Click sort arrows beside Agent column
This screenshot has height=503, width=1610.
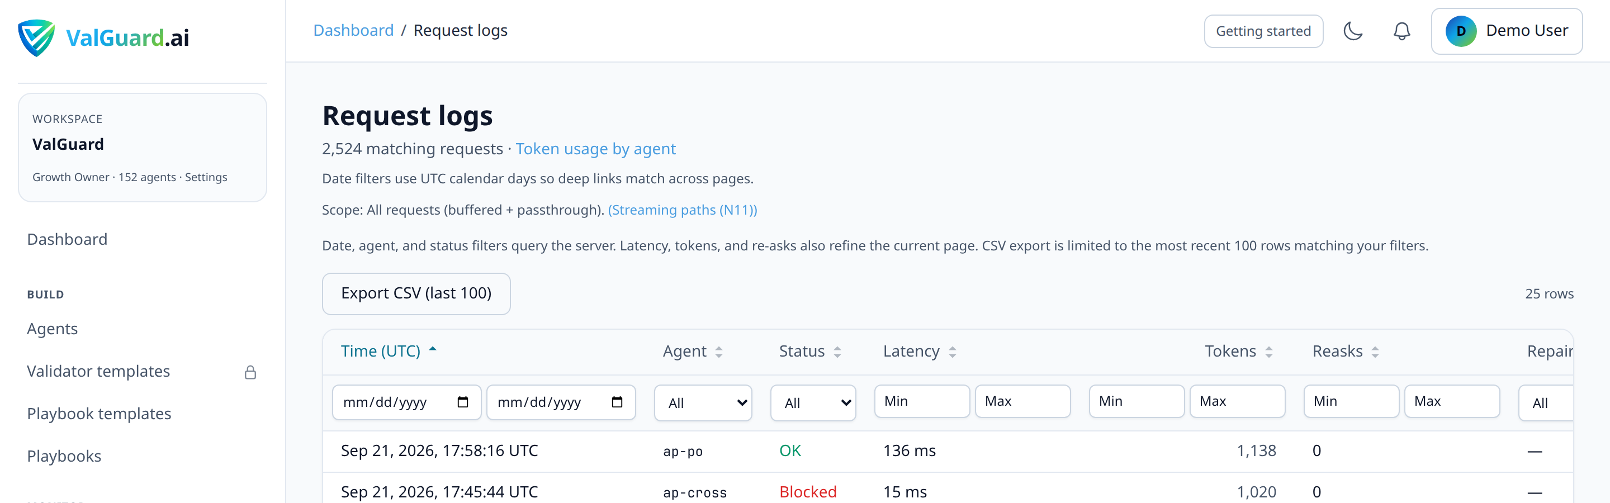(x=719, y=352)
